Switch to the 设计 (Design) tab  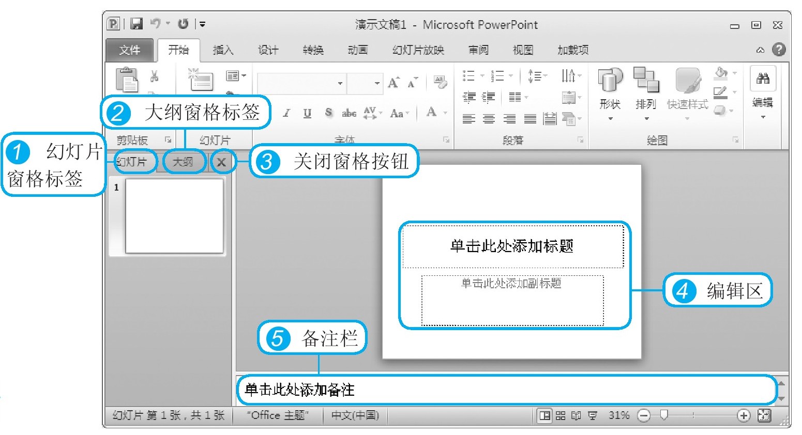pos(268,50)
